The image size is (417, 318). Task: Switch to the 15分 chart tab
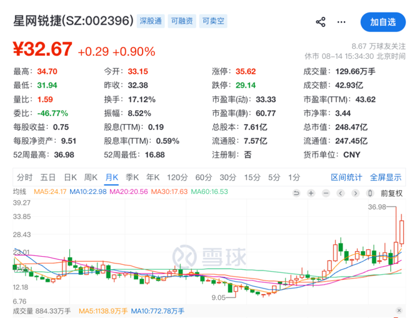pos(253,177)
